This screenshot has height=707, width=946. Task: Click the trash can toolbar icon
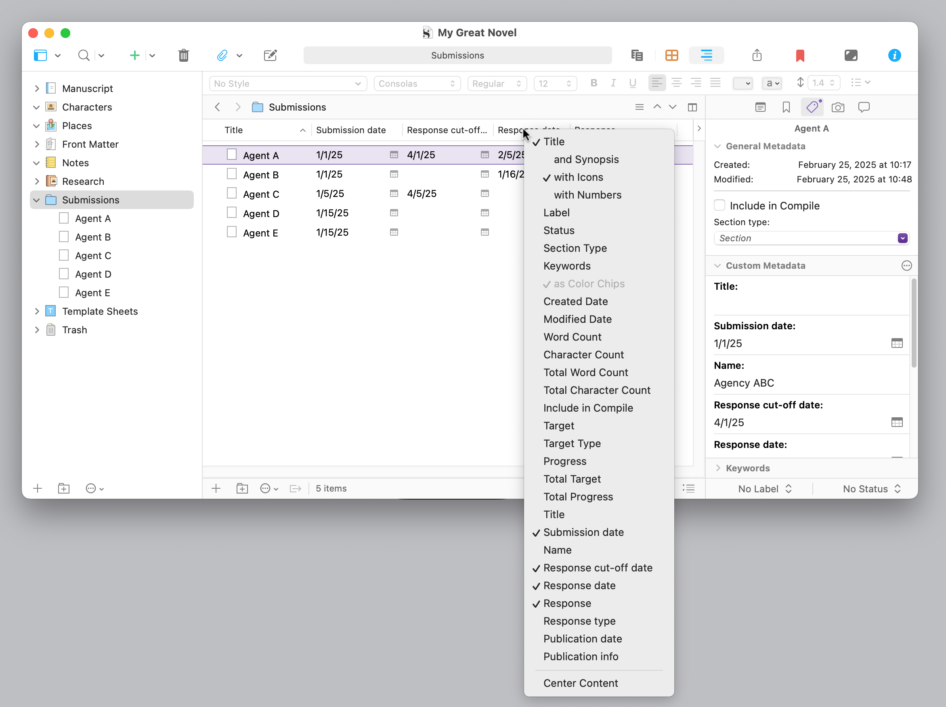(183, 55)
